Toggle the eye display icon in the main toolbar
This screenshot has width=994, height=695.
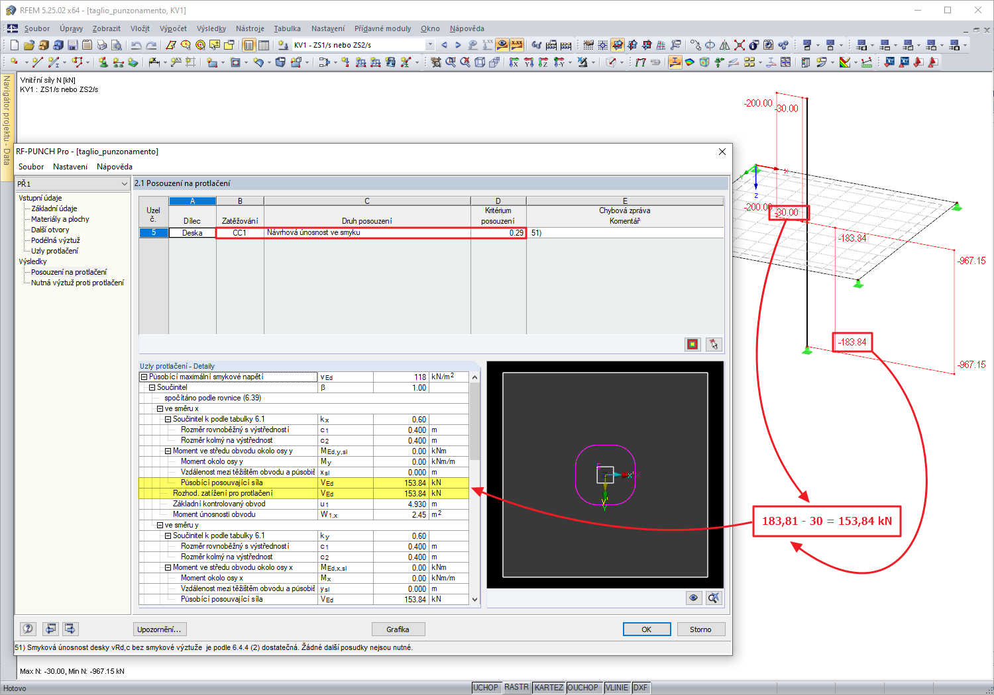(502, 45)
